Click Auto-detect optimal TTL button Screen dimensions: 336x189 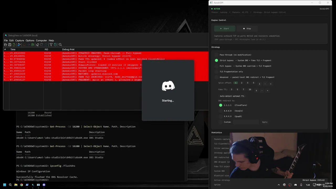click(232, 96)
